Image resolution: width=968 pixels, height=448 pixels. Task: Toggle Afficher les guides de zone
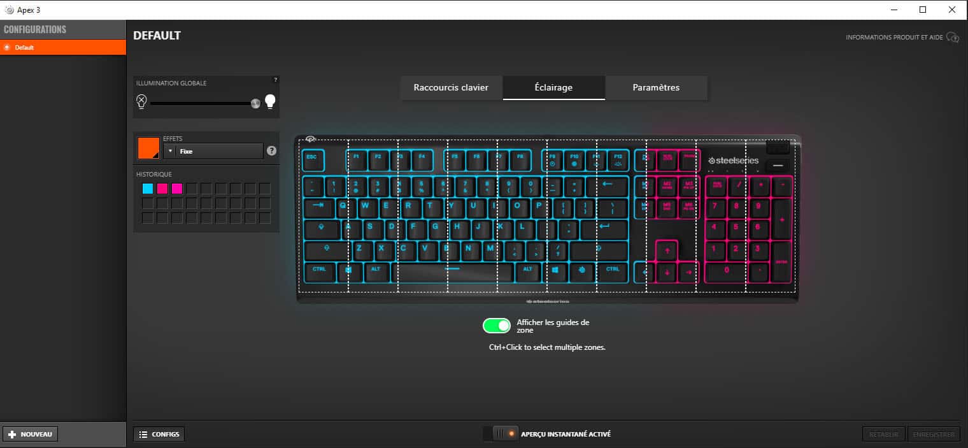point(497,326)
